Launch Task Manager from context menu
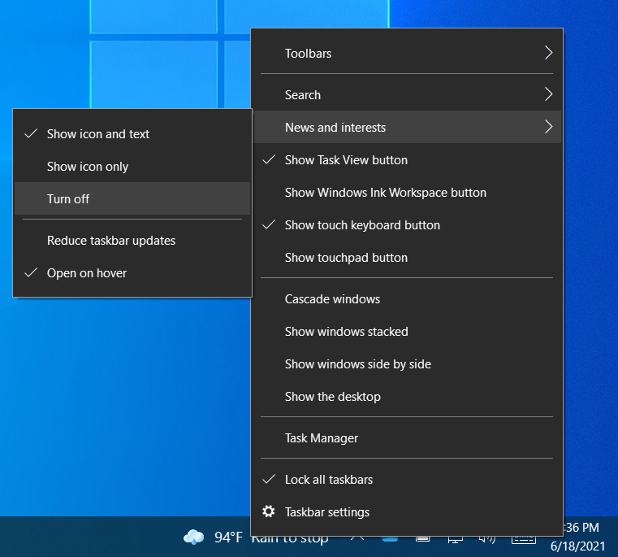This screenshot has width=618, height=557. 321,438
